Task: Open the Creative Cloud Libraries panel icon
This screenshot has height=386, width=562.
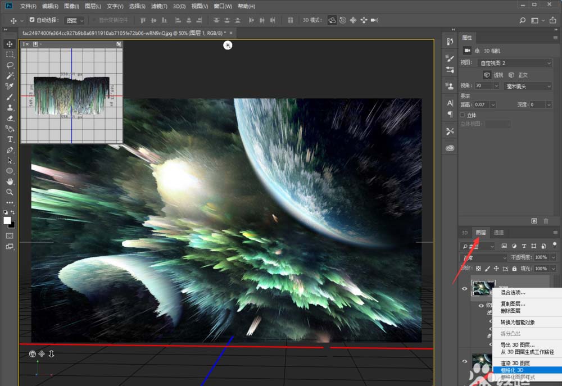Action: (450, 148)
